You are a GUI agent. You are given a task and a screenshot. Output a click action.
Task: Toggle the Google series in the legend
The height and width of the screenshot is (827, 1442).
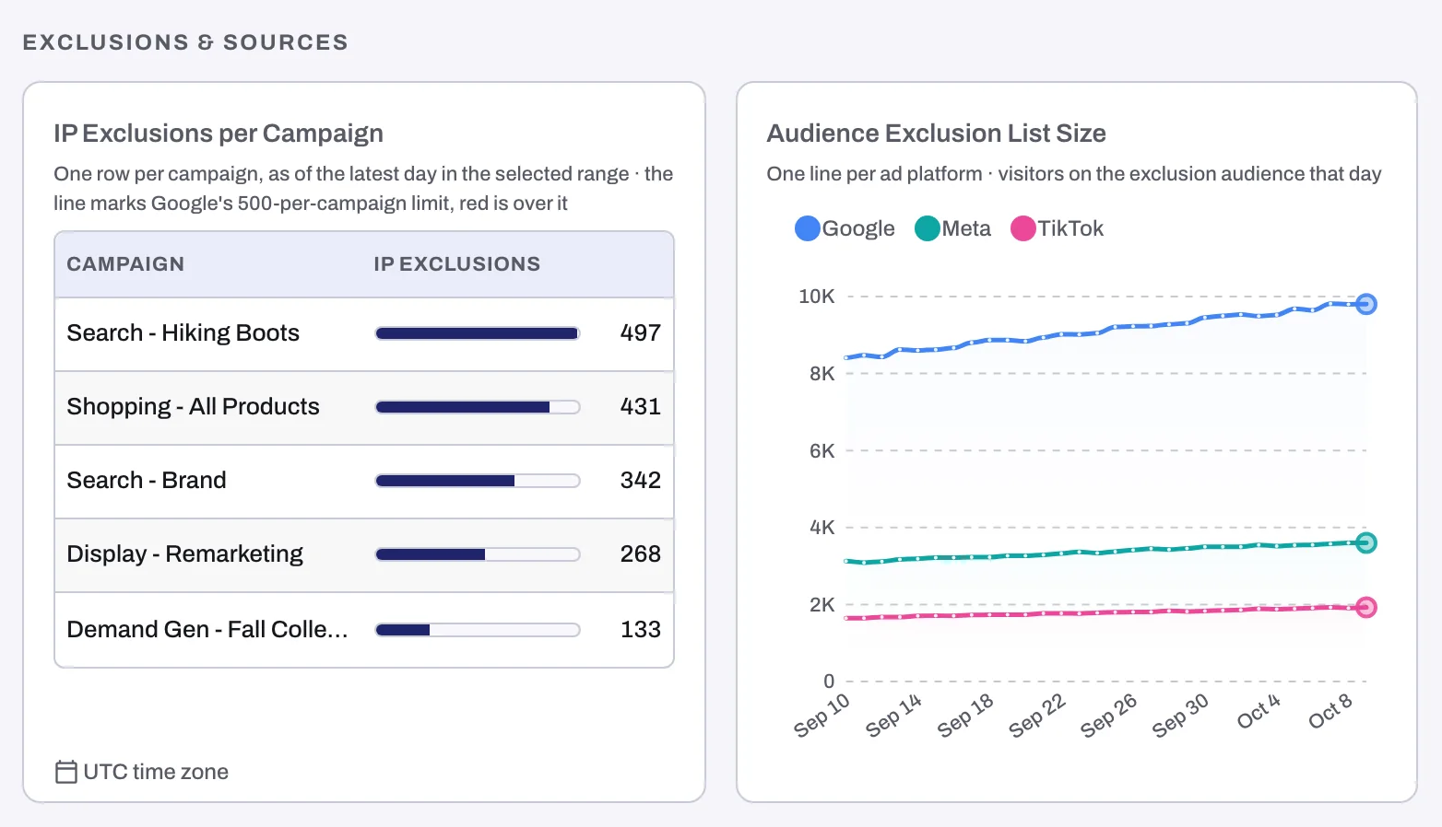point(845,228)
